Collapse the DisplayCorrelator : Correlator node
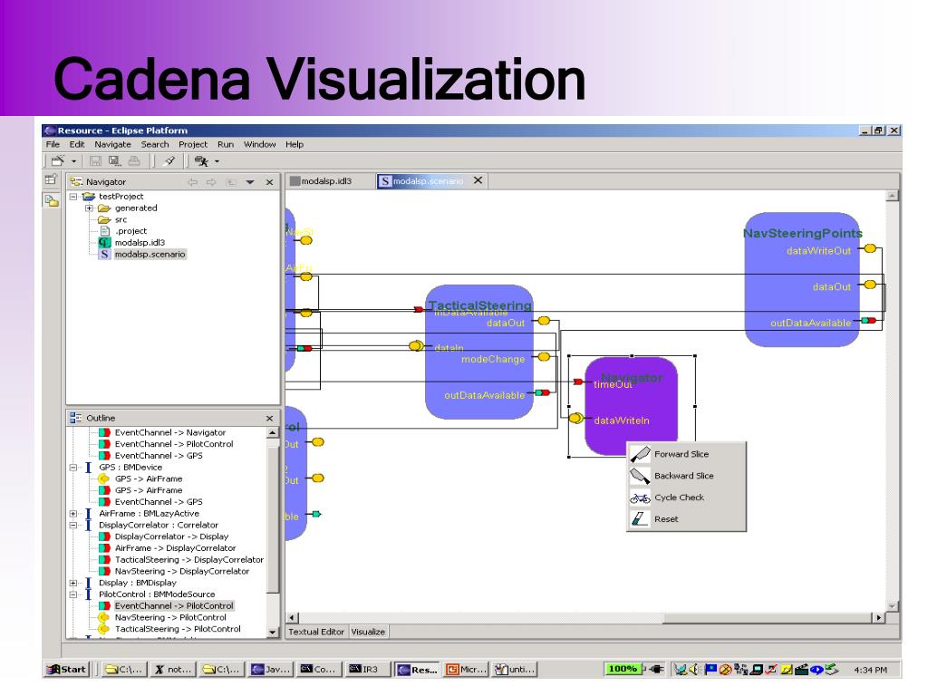Screen dimensions: 928x696 click(x=73, y=526)
